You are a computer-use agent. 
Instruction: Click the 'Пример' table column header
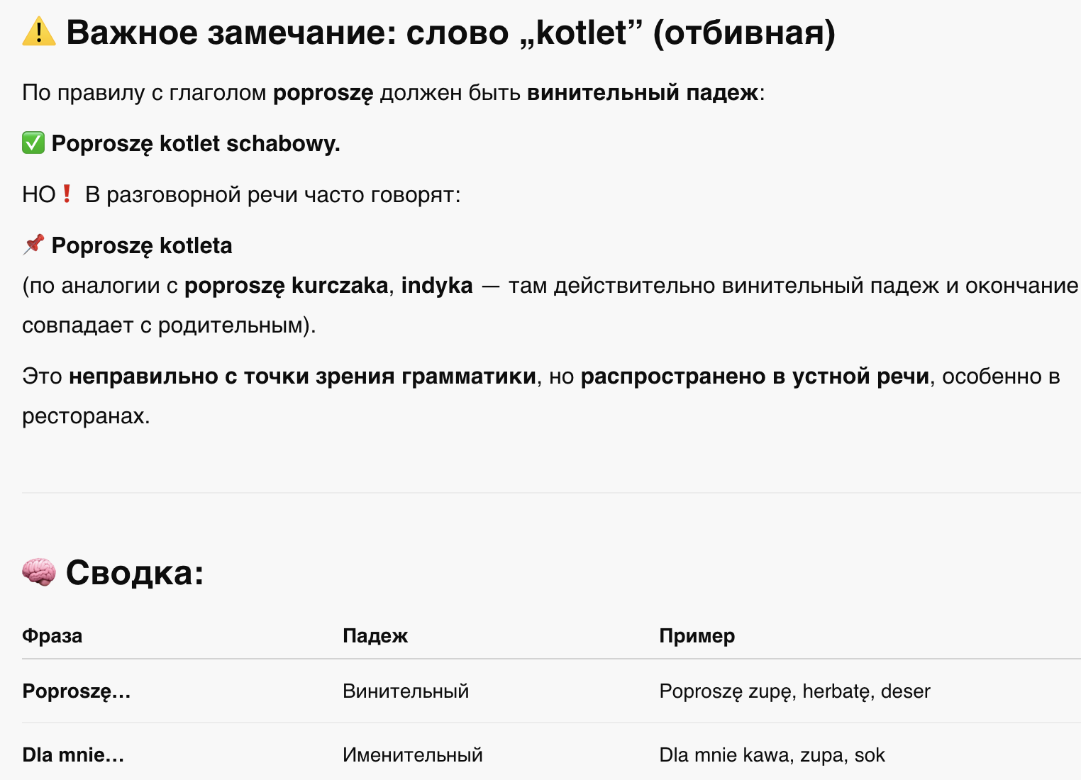pos(697,635)
